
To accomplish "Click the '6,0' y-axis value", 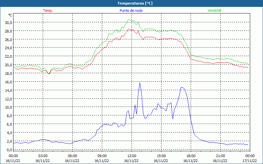I will tap(9, 124).
